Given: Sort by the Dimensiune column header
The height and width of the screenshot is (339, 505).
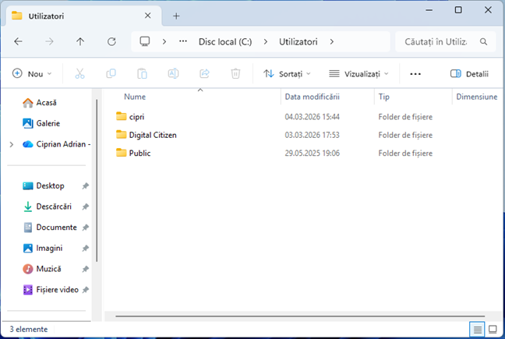Looking at the screenshot, I should point(477,97).
